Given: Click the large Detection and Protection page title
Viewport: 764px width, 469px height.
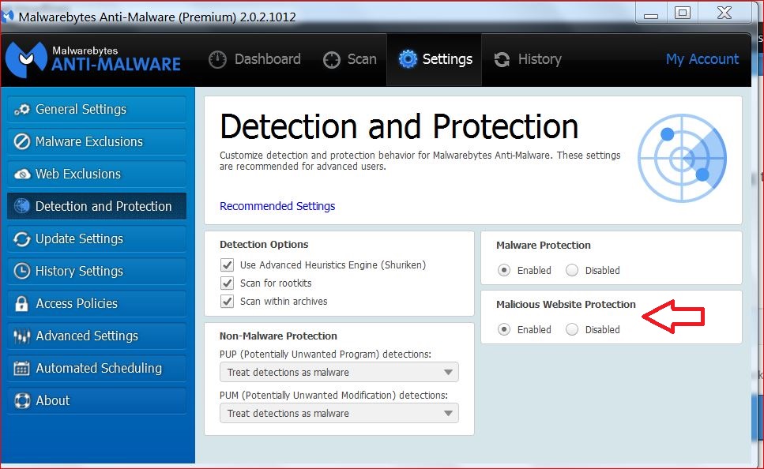Looking at the screenshot, I should point(399,126).
